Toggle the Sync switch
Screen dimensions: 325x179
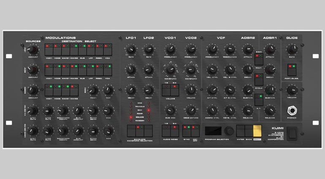[186, 131]
